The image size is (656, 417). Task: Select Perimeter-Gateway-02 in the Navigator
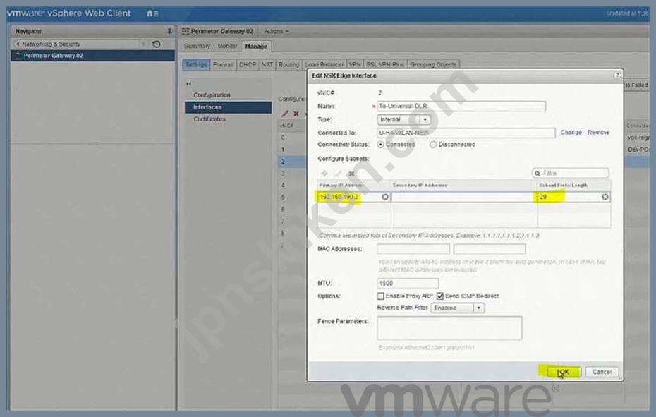coord(92,56)
